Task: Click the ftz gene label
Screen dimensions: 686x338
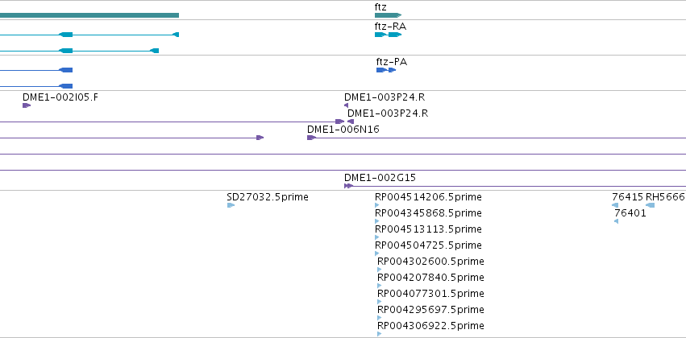Action: click(x=380, y=7)
